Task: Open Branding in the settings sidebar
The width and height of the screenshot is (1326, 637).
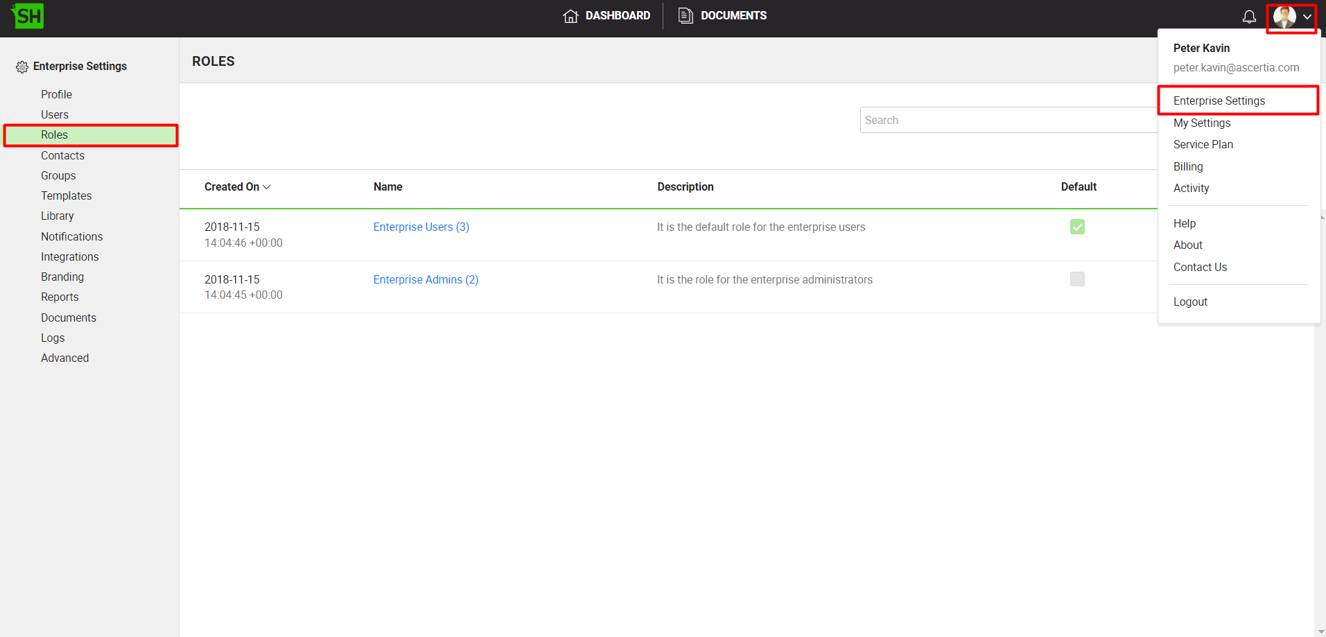Action: click(62, 277)
